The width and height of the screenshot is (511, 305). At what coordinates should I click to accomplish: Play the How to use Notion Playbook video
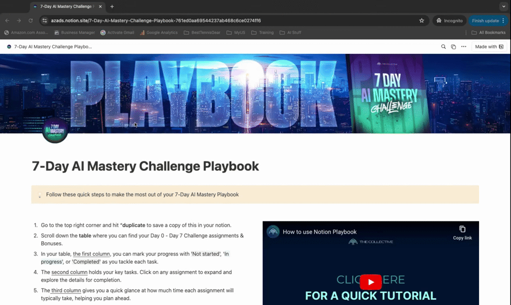click(x=371, y=282)
